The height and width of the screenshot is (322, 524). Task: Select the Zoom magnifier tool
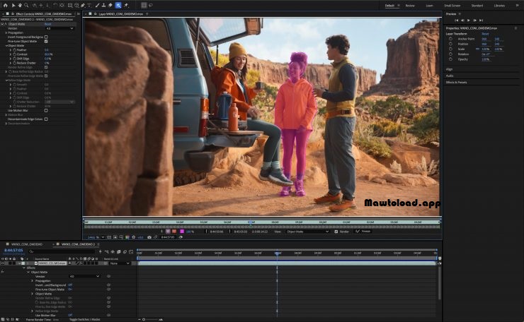pos(26,6)
